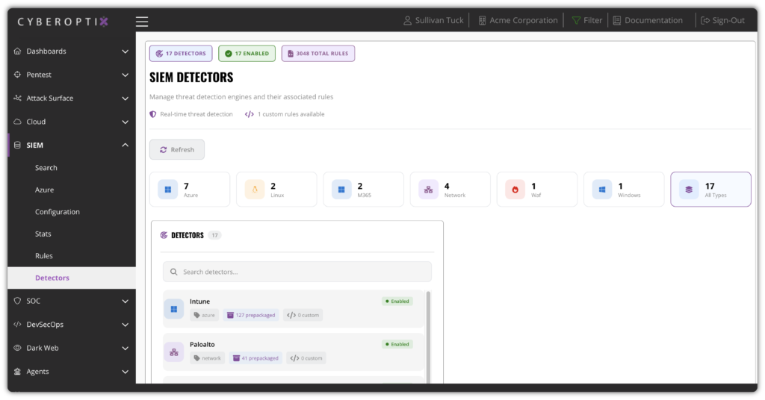Viewport: 765px width, 400px height.
Task: Open the Documentation link
Action: point(647,21)
